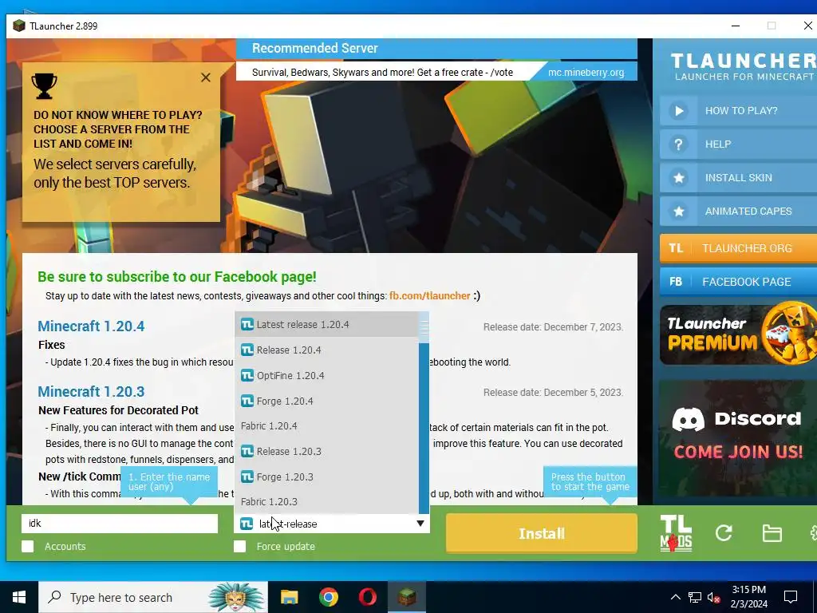Open the Discord Come Join Us banner

coord(738,438)
